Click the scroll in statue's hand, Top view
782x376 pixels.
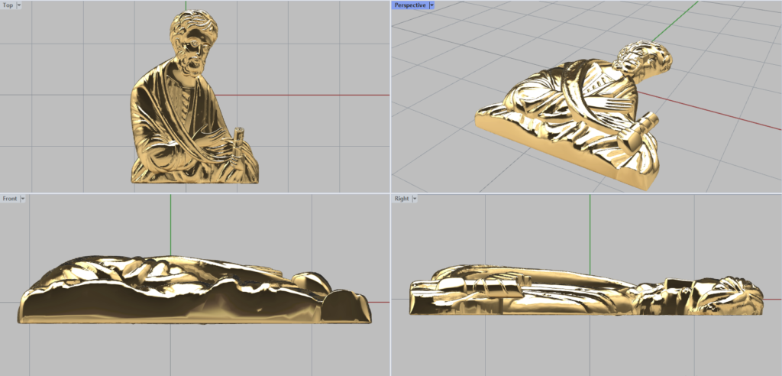[238, 143]
